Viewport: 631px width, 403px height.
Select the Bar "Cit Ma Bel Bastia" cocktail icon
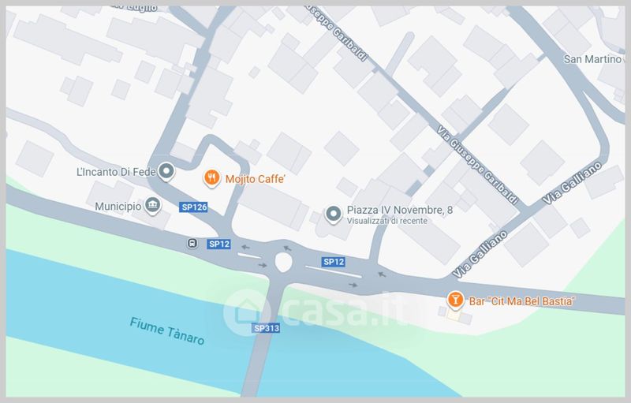pos(455,300)
